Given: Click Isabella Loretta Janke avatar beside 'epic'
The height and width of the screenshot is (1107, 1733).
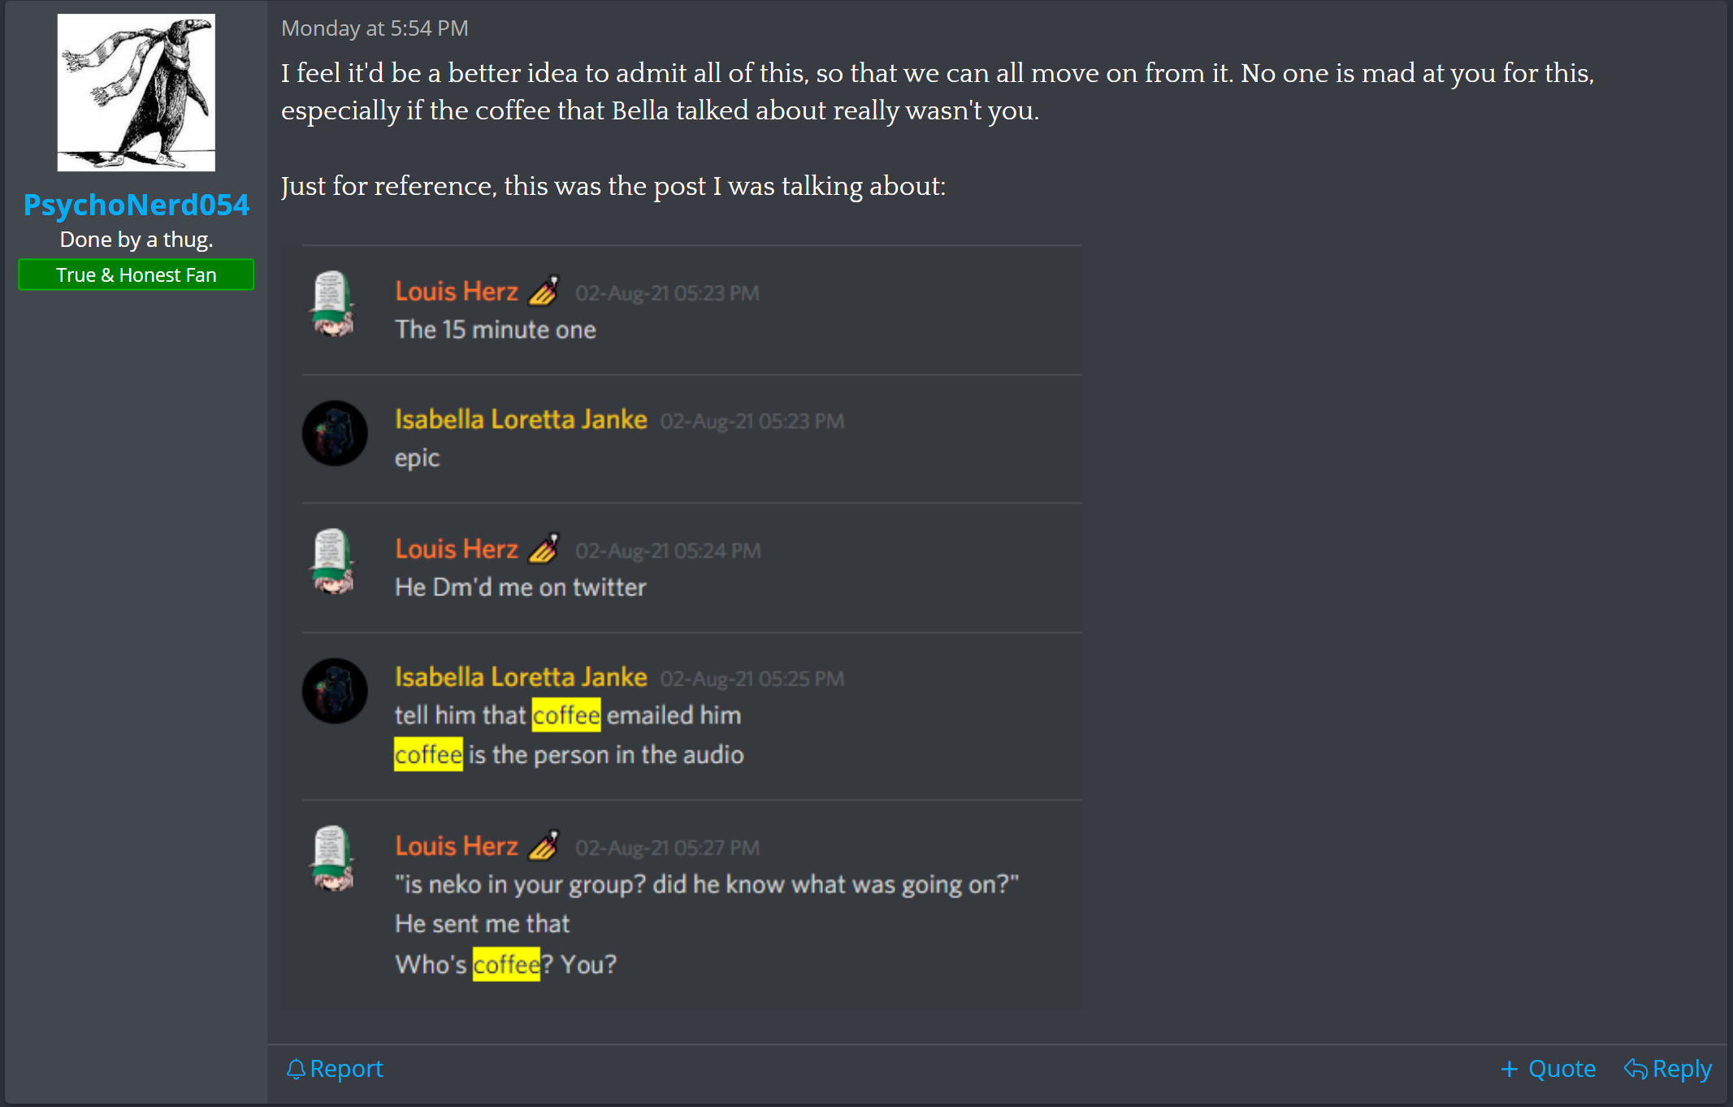Looking at the screenshot, I should [x=335, y=433].
